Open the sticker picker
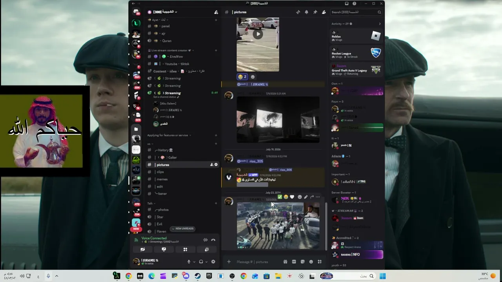The width and height of the screenshot is (502, 282). click(303, 262)
